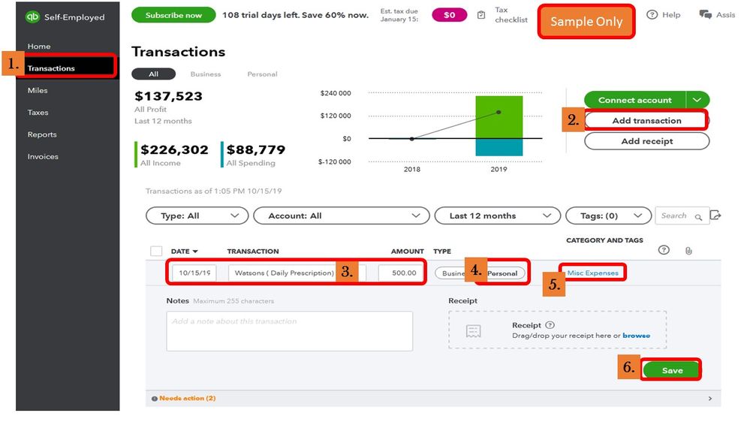
Task: Click the 2018 profit data point
Action: (412, 139)
